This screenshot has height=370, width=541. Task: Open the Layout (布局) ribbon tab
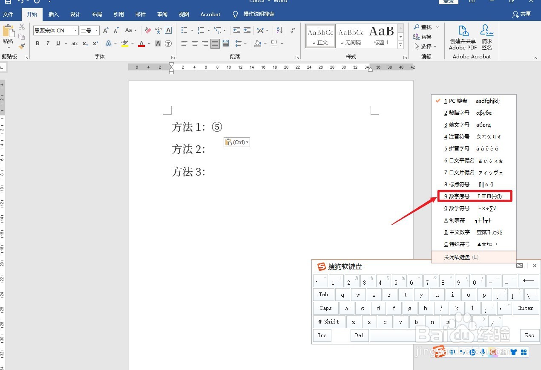97,14
